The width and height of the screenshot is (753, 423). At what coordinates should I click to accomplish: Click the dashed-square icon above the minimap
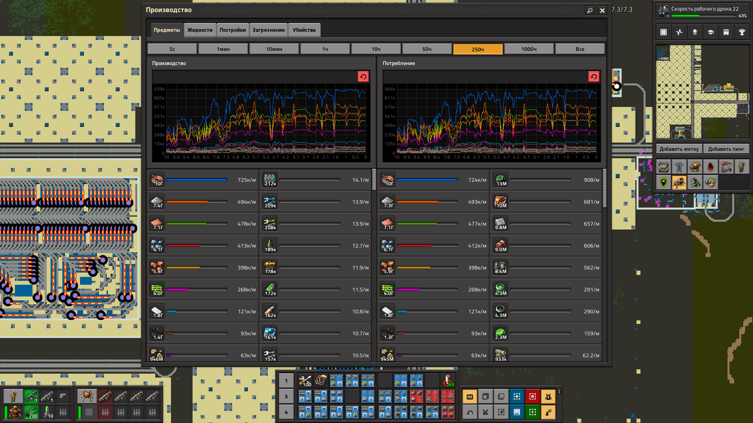[664, 32]
